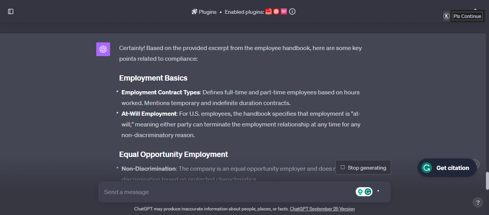Click the small square stop icon in Stop generating
This screenshot has height=215, width=489.
coord(343,167)
